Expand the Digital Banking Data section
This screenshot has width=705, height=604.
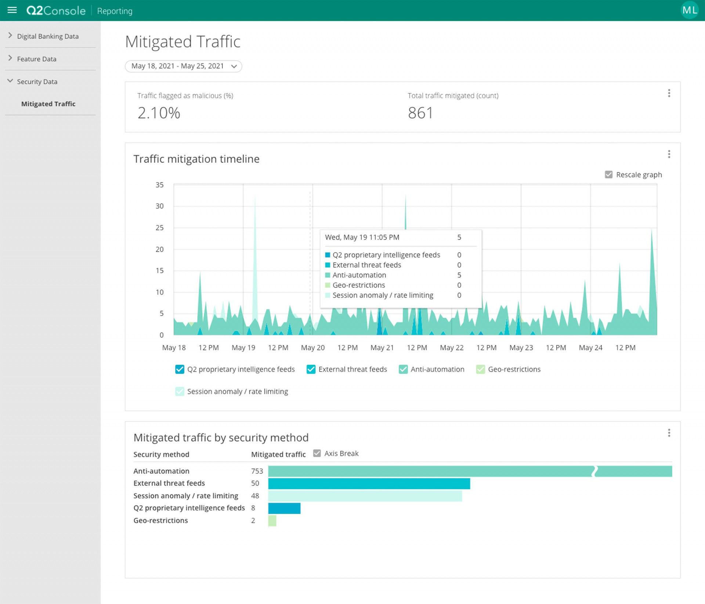tap(48, 36)
